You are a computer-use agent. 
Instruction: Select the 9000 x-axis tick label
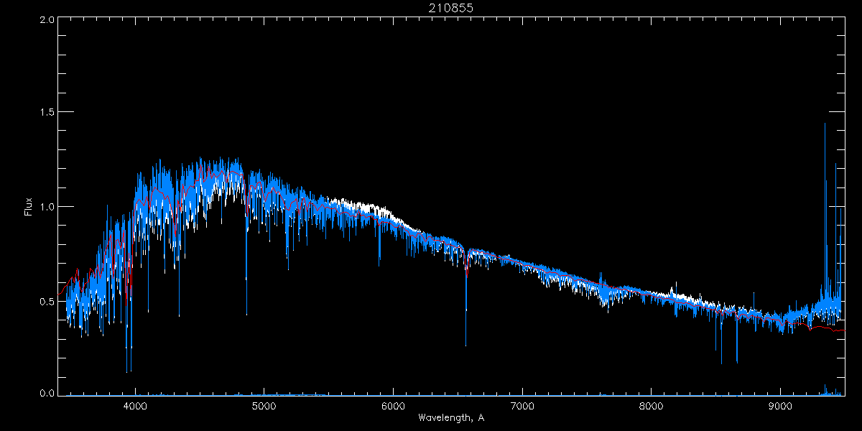[x=781, y=405]
